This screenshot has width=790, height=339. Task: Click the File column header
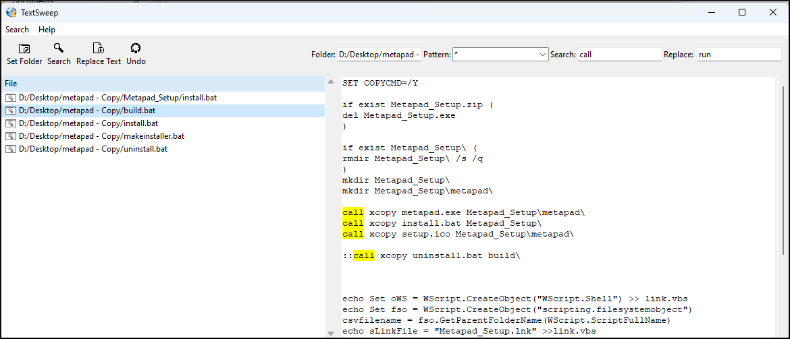click(163, 84)
